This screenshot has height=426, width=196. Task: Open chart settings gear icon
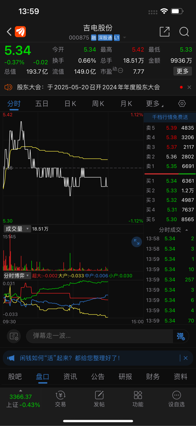pos(182,104)
